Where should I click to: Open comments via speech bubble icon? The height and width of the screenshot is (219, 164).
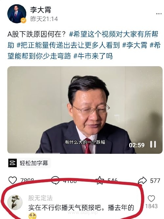pyautogui.click(x=55, y=180)
